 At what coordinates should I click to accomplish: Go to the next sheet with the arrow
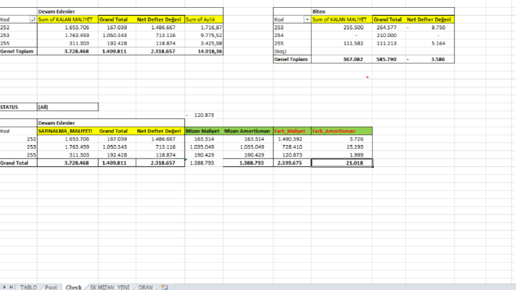coord(5,287)
